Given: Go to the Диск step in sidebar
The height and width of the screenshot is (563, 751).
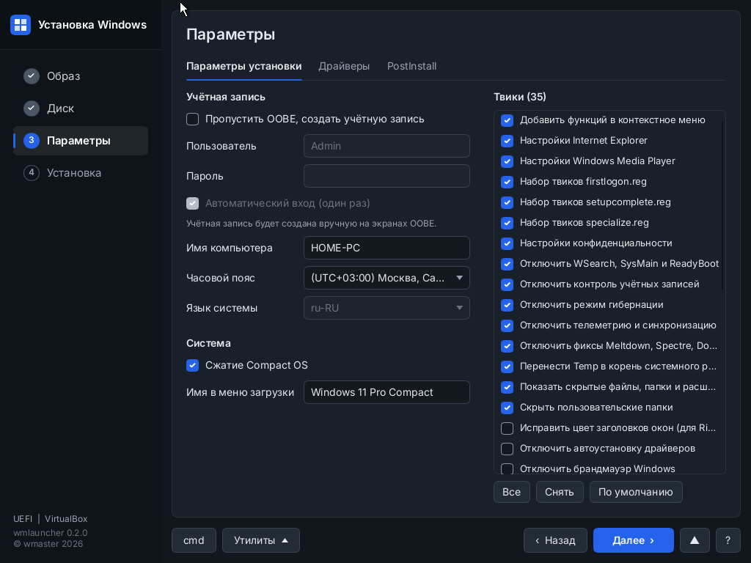Looking at the screenshot, I should coord(81,108).
